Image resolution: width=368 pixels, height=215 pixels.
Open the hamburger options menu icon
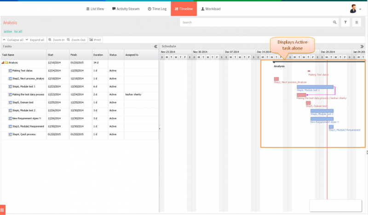click(356, 22)
